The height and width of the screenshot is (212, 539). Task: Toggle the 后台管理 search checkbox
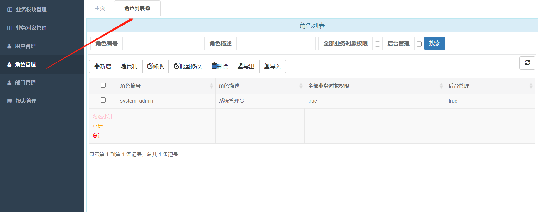tap(419, 44)
